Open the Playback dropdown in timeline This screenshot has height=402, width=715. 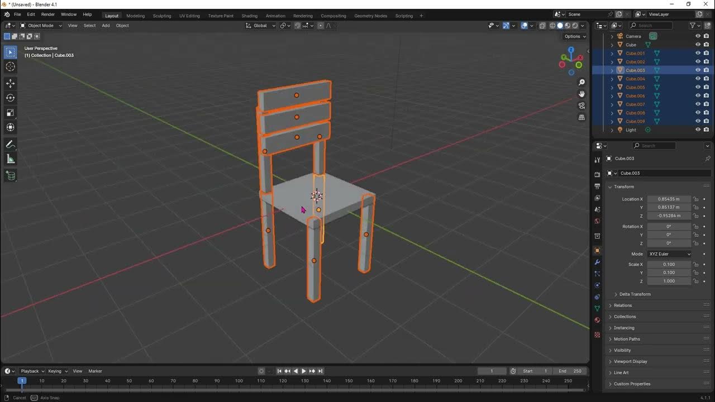tap(32, 371)
